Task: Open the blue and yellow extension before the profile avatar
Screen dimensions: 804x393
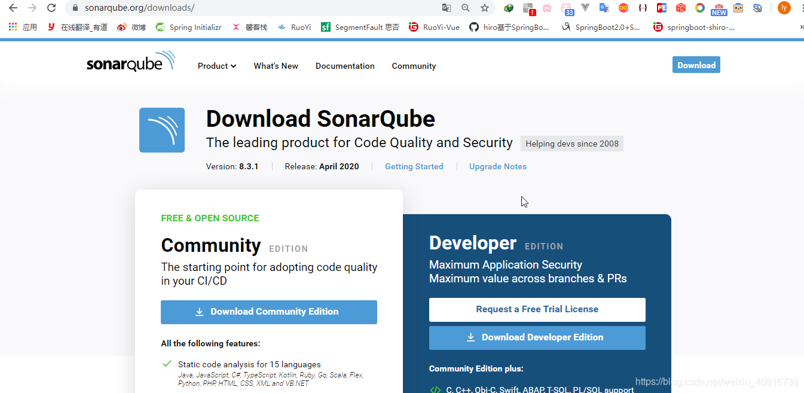Action: tap(757, 8)
